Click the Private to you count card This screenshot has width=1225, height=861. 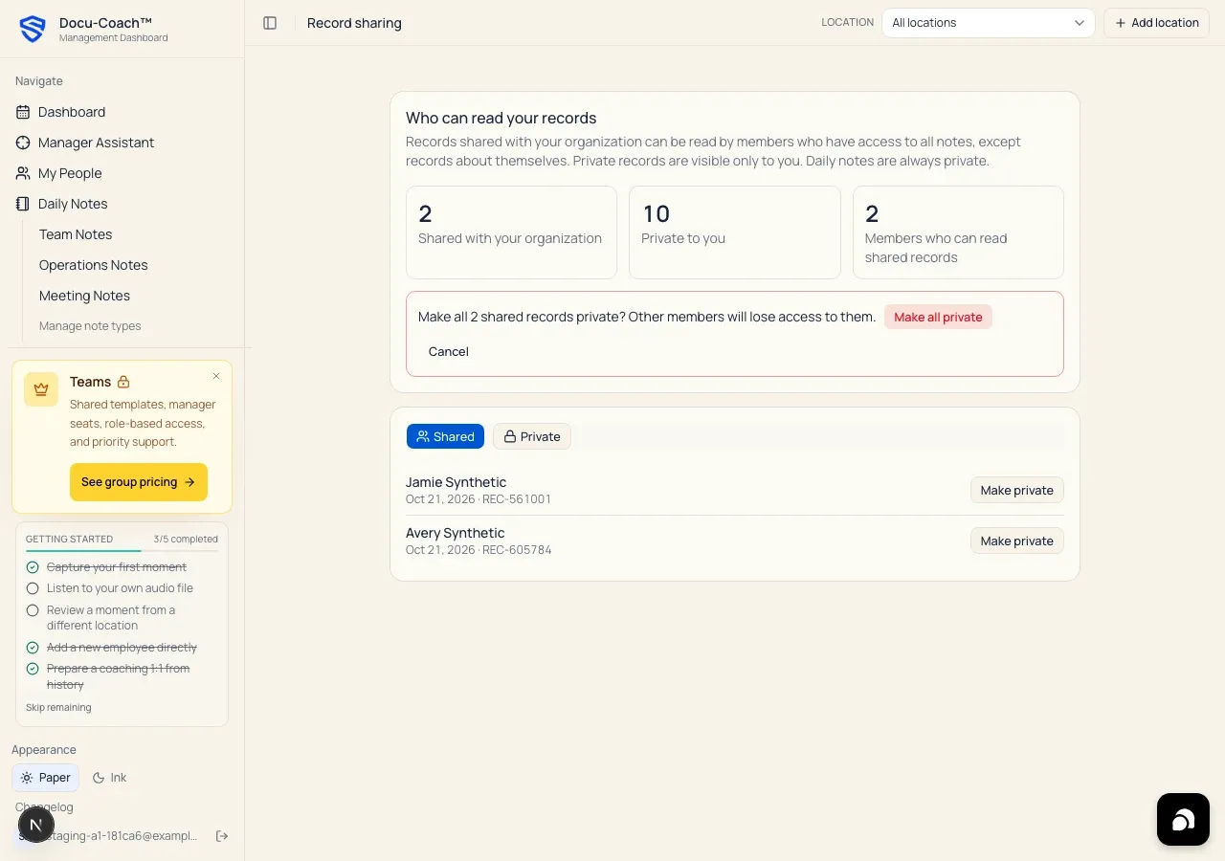(x=735, y=232)
